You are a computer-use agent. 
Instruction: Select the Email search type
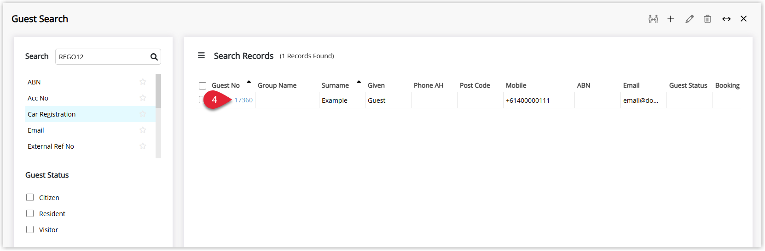(90, 130)
